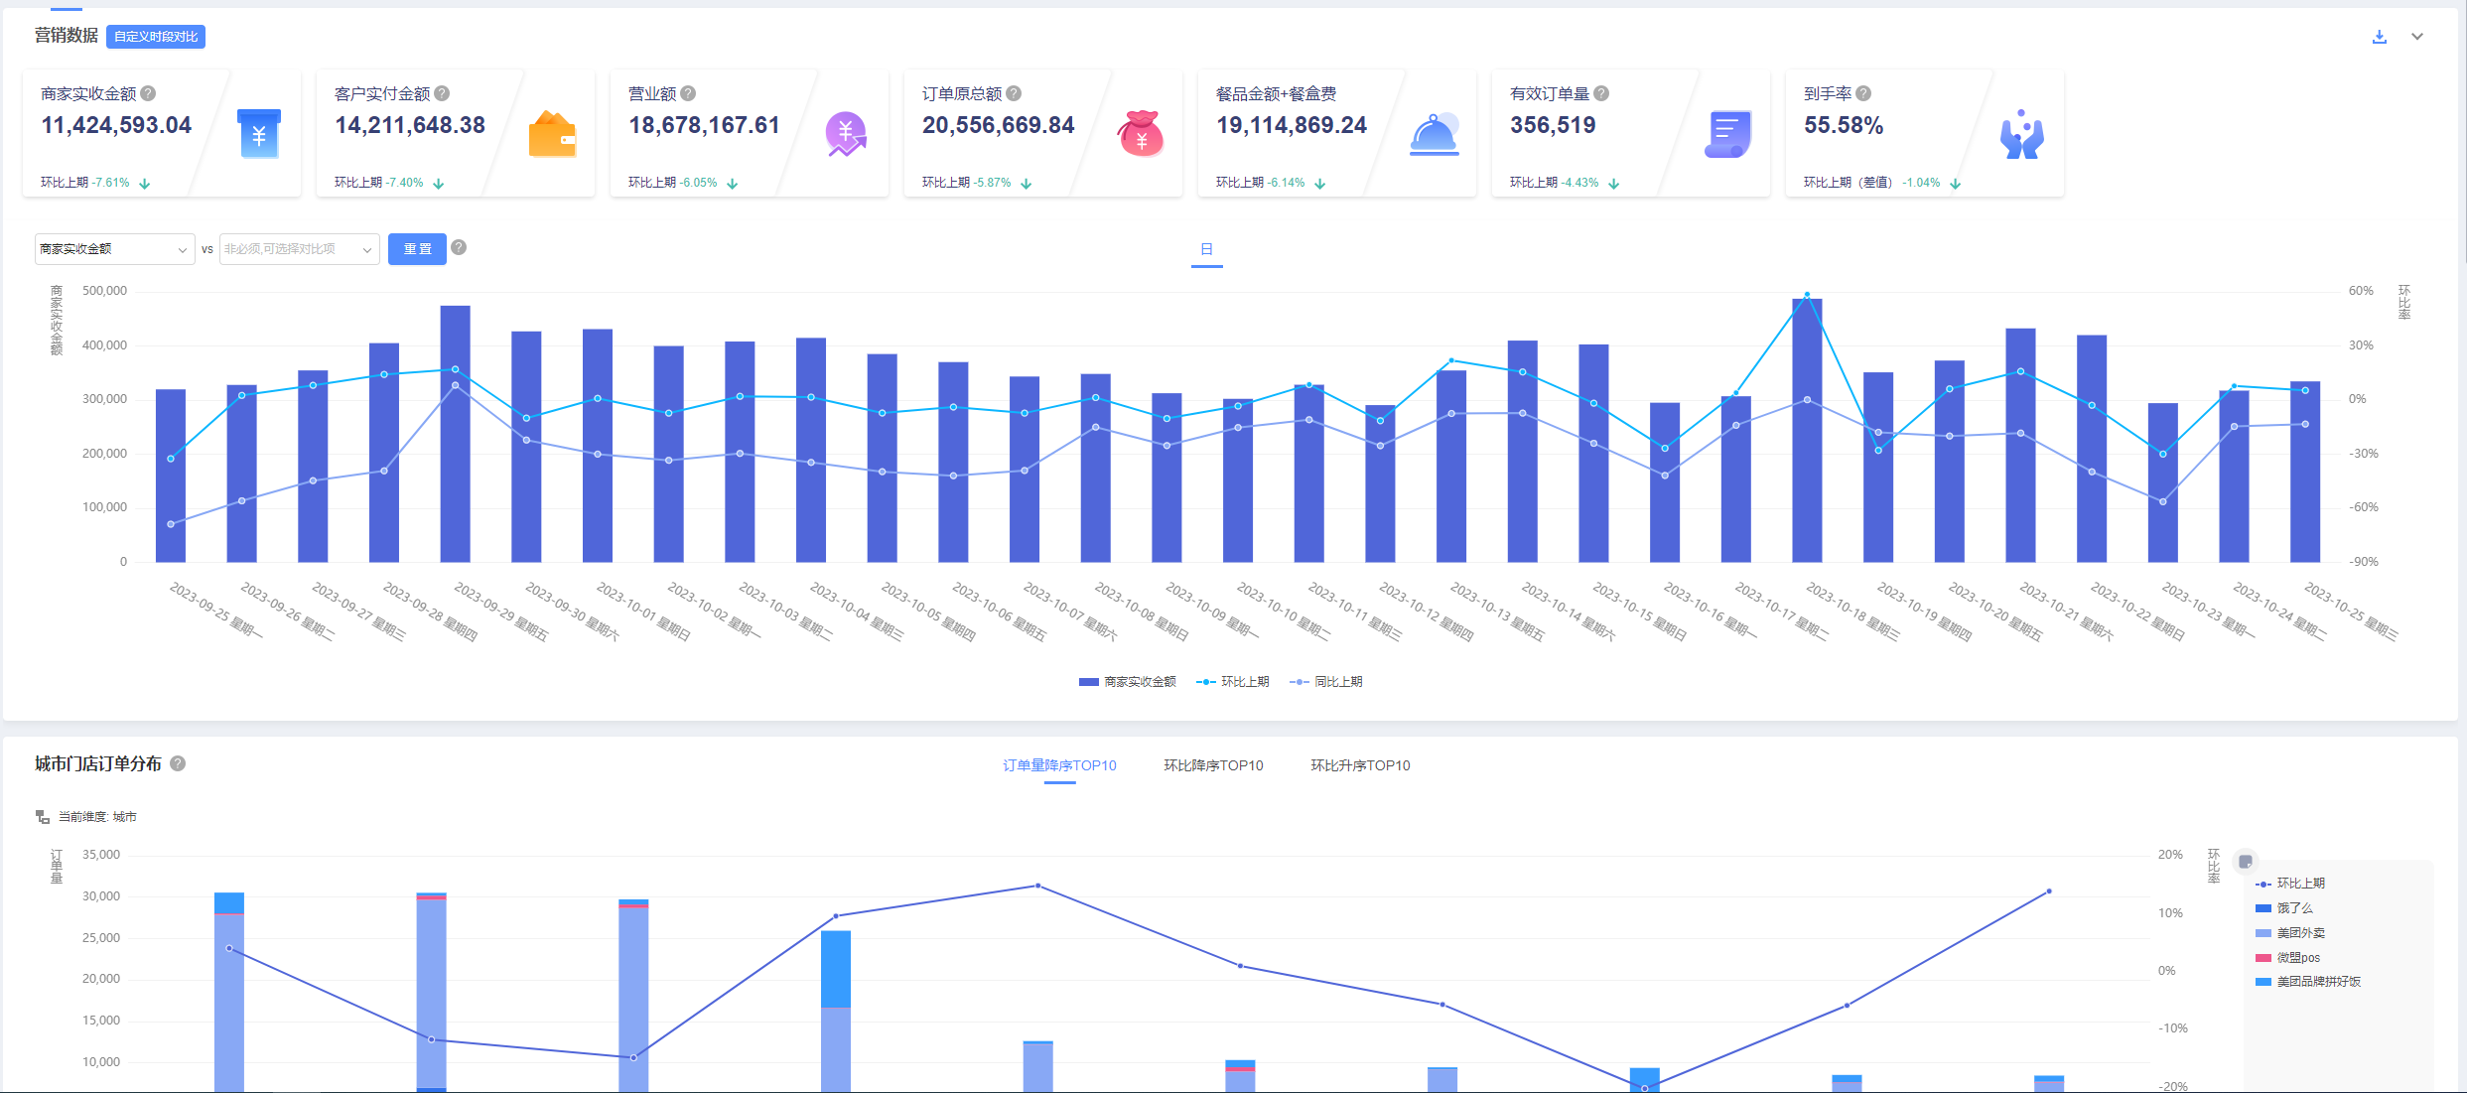Click the down arrow beside -1.04% 环比
Viewport: 2467px width, 1093px height.
(x=1956, y=184)
